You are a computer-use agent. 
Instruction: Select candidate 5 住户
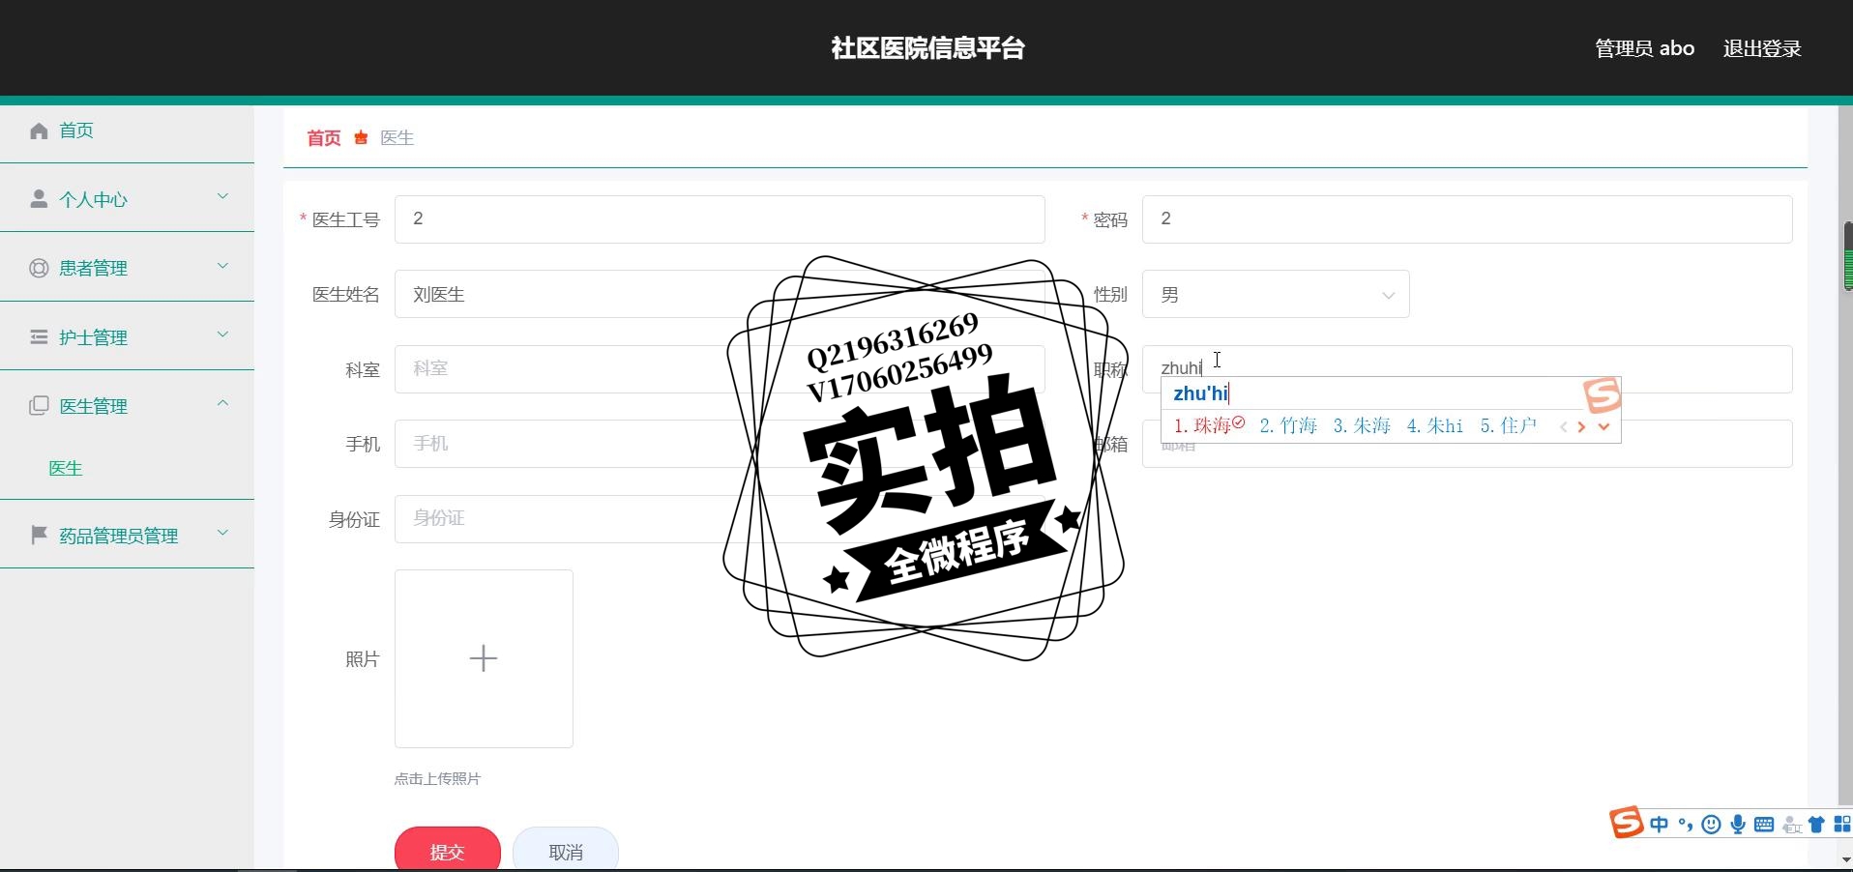(1509, 425)
